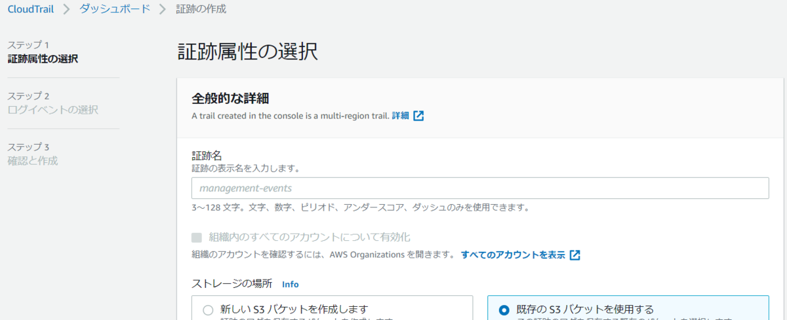
Task: Click external icon next to すべてのアカウントを表示
Action: pyautogui.click(x=575, y=255)
